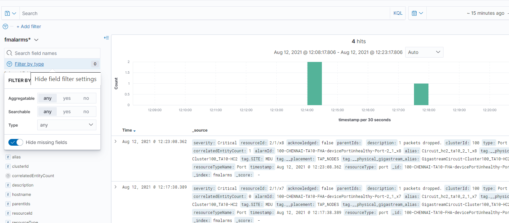Image resolution: width=509 pixels, height=223 pixels.
Task: Click the tallest histogram bar near 12:14:00
Action: [x=315, y=83]
